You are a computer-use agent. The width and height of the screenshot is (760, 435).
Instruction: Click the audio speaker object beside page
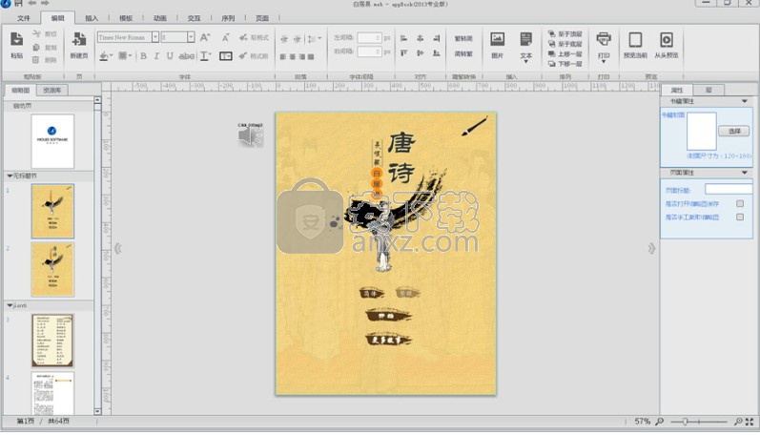click(x=251, y=136)
